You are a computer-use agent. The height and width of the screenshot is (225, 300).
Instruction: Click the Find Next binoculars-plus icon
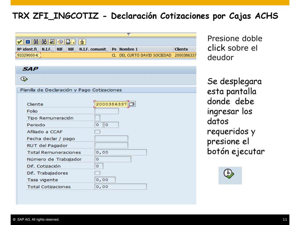pyautogui.click(x=44, y=42)
